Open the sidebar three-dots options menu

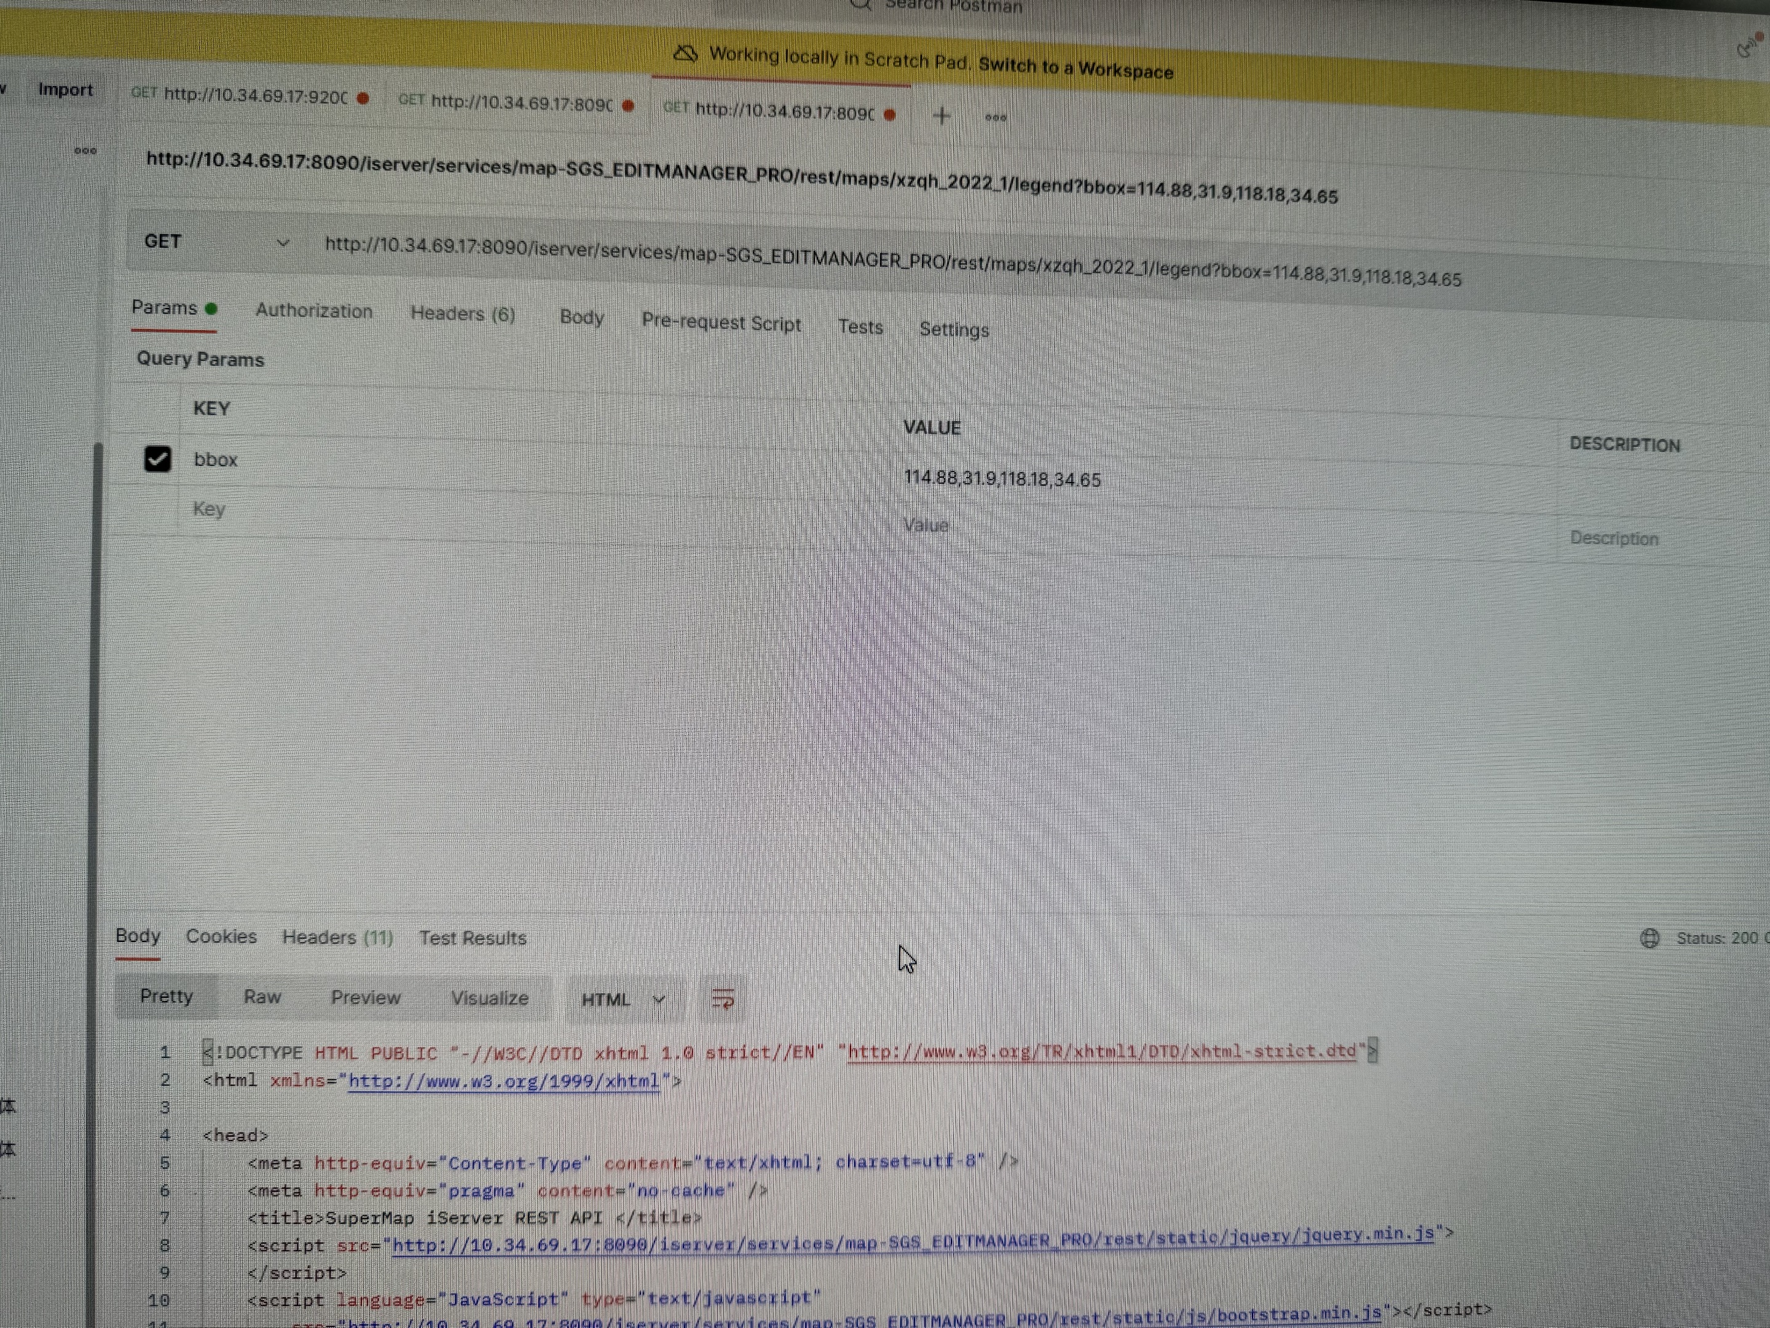click(x=85, y=151)
